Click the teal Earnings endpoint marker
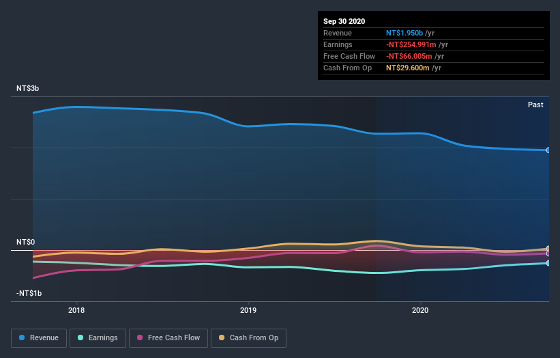560x358 pixels. click(548, 263)
